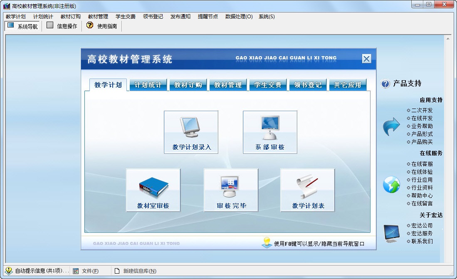Click the 产品支持 question mark icon

[x=385, y=84]
